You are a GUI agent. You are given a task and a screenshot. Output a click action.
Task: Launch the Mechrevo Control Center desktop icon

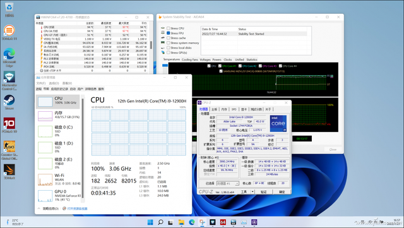[9, 81]
